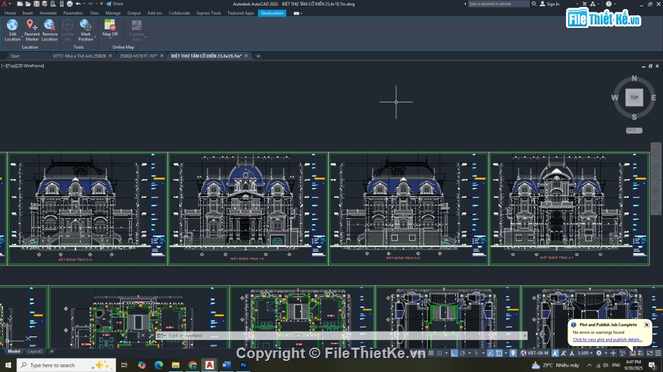Click the Mark Position tool
Image resolution: width=663 pixels, height=372 pixels.
[85, 25]
